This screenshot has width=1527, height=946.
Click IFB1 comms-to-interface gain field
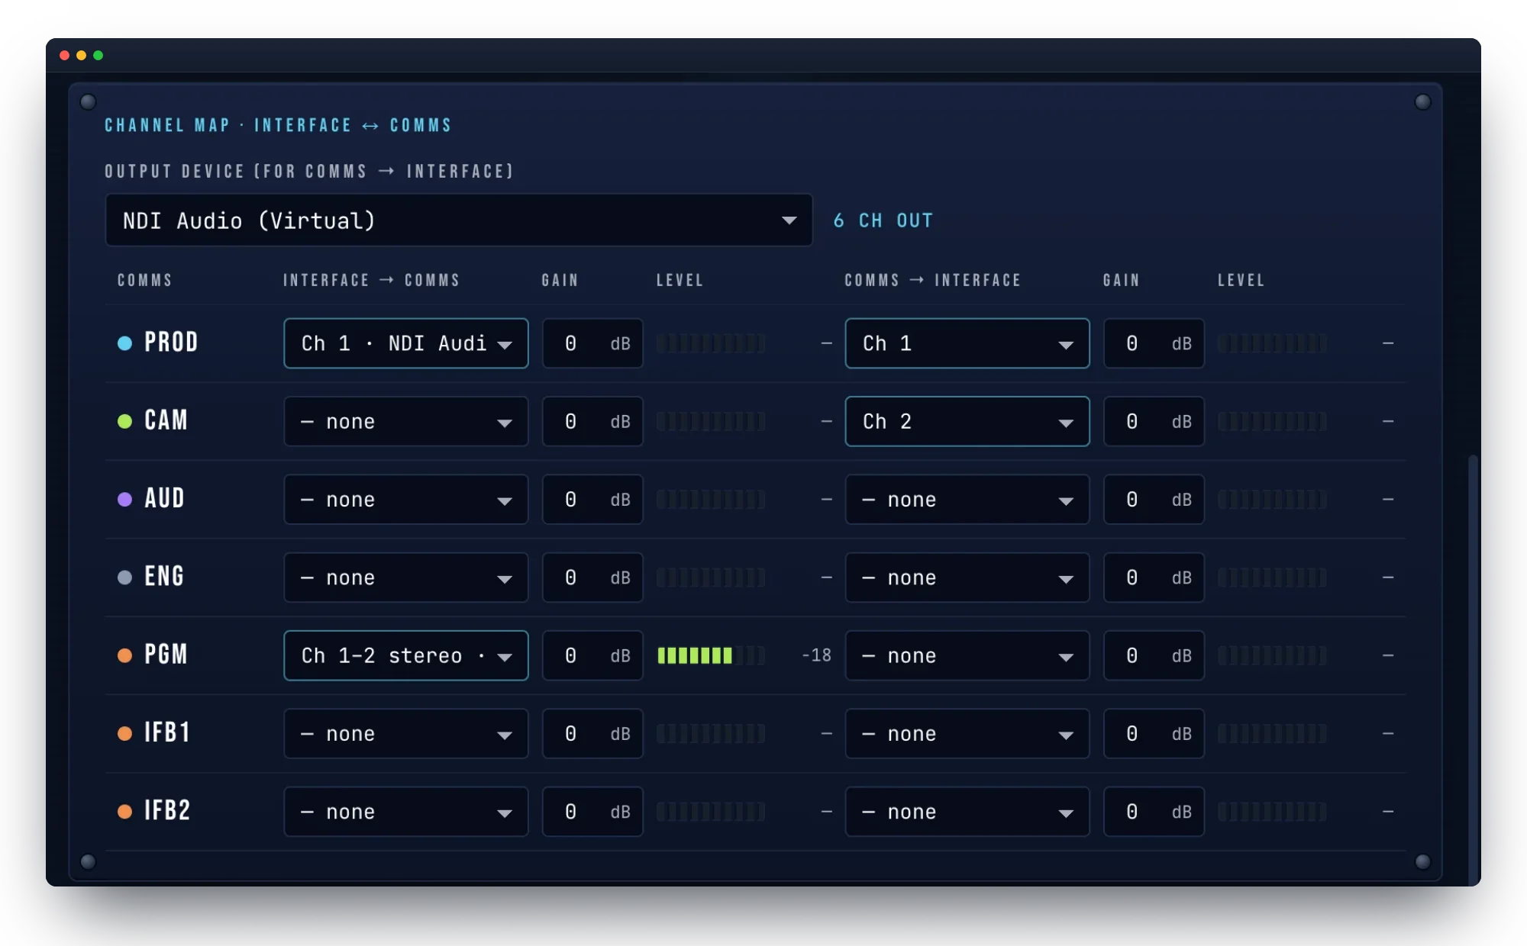(1154, 734)
